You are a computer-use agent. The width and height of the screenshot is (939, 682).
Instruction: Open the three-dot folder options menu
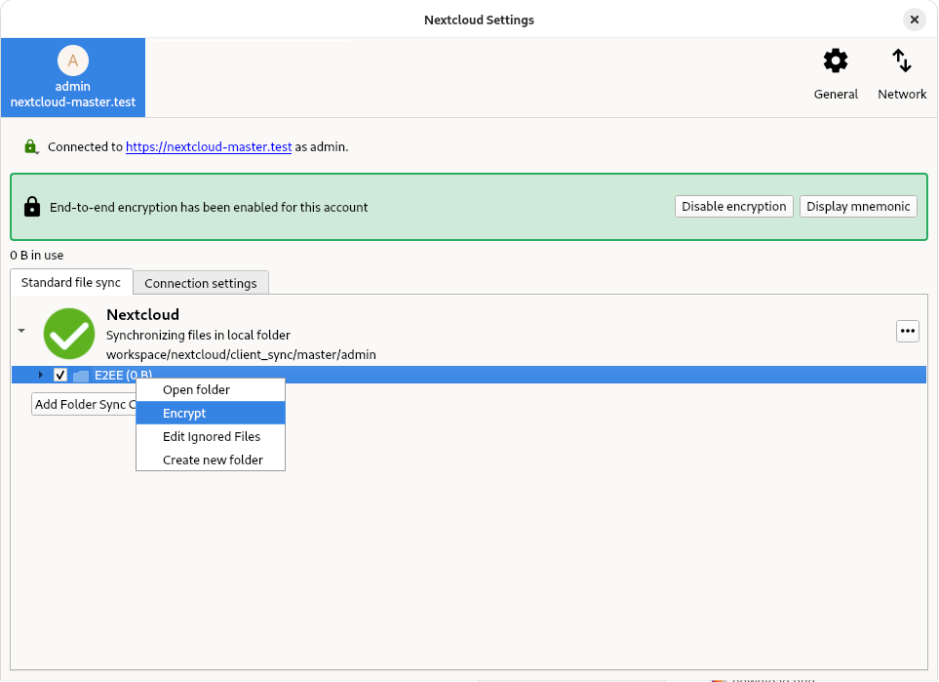pos(908,331)
